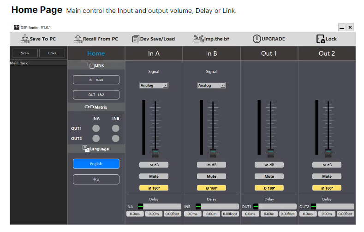Image resolution: width=364 pixels, height=232 pixels.
Task: Select English language button
Action: [96, 164]
